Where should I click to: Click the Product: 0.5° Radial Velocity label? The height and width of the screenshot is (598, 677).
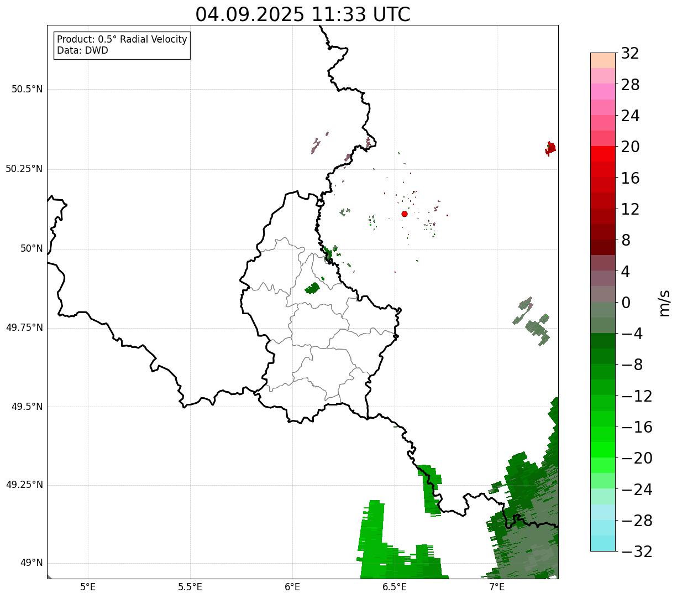click(x=122, y=40)
